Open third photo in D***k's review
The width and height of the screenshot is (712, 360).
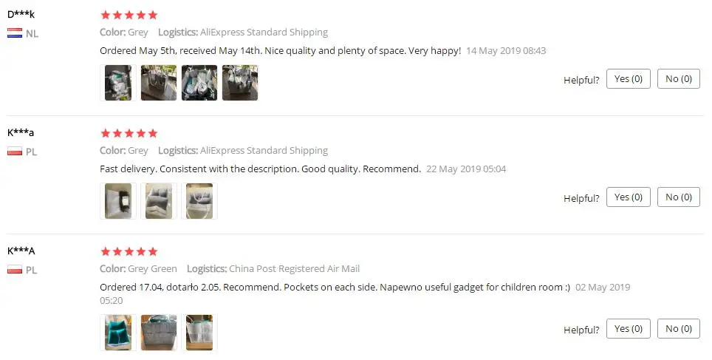(x=199, y=83)
